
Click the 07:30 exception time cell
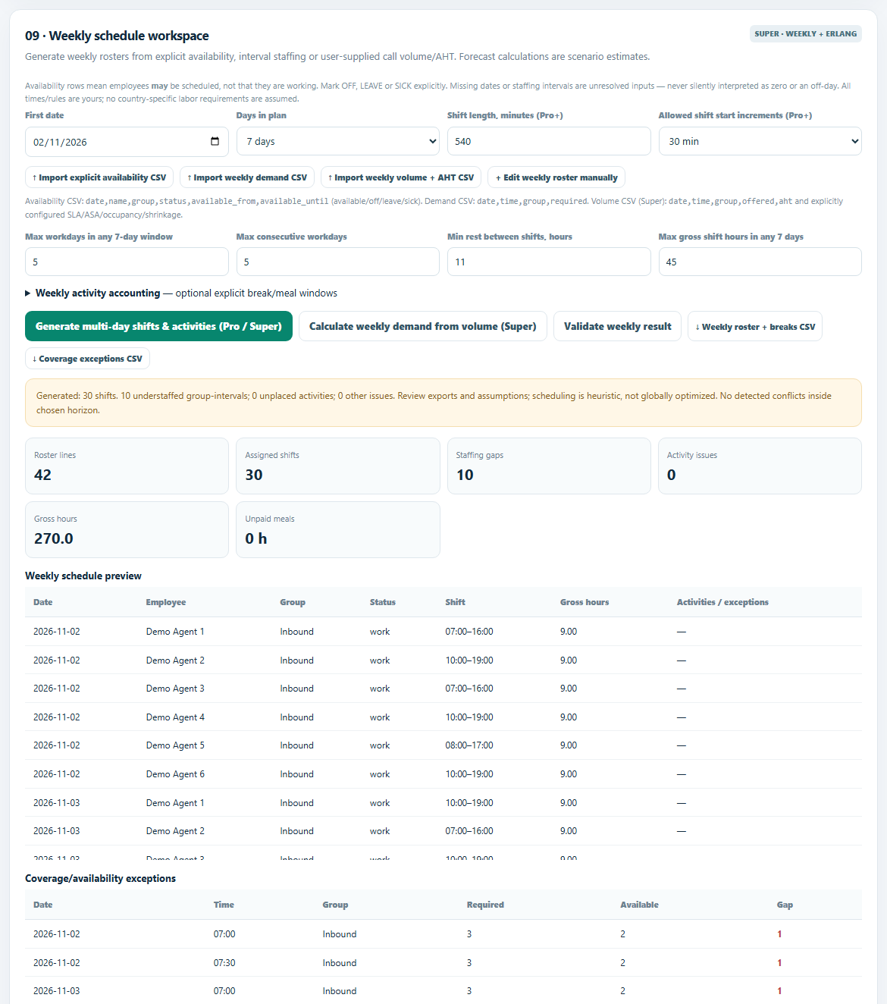224,963
